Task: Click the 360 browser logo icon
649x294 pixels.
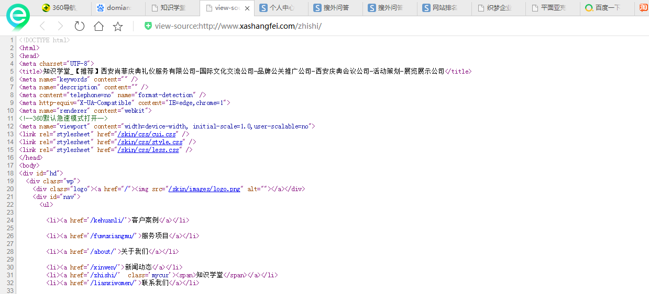Action: click(x=18, y=17)
